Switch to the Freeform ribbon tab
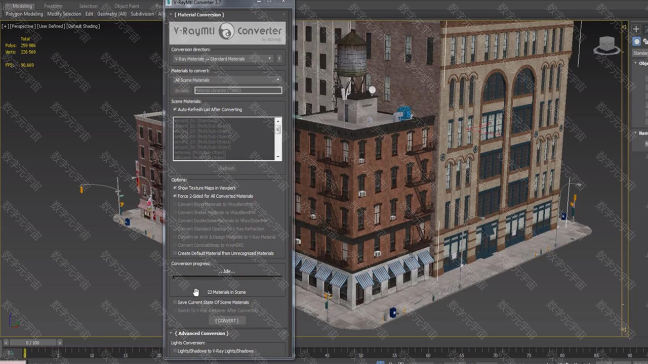The width and height of the screenshot is (648, 364). tap(53, 6)
